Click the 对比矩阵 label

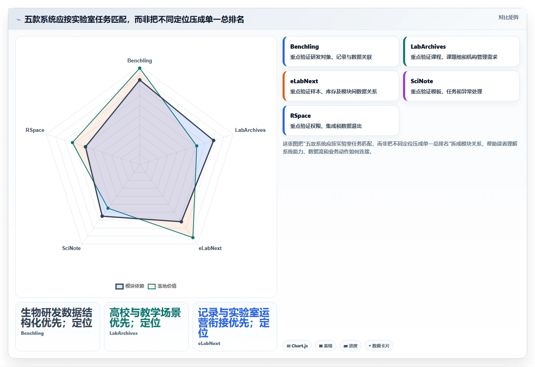tap(508, 17)
